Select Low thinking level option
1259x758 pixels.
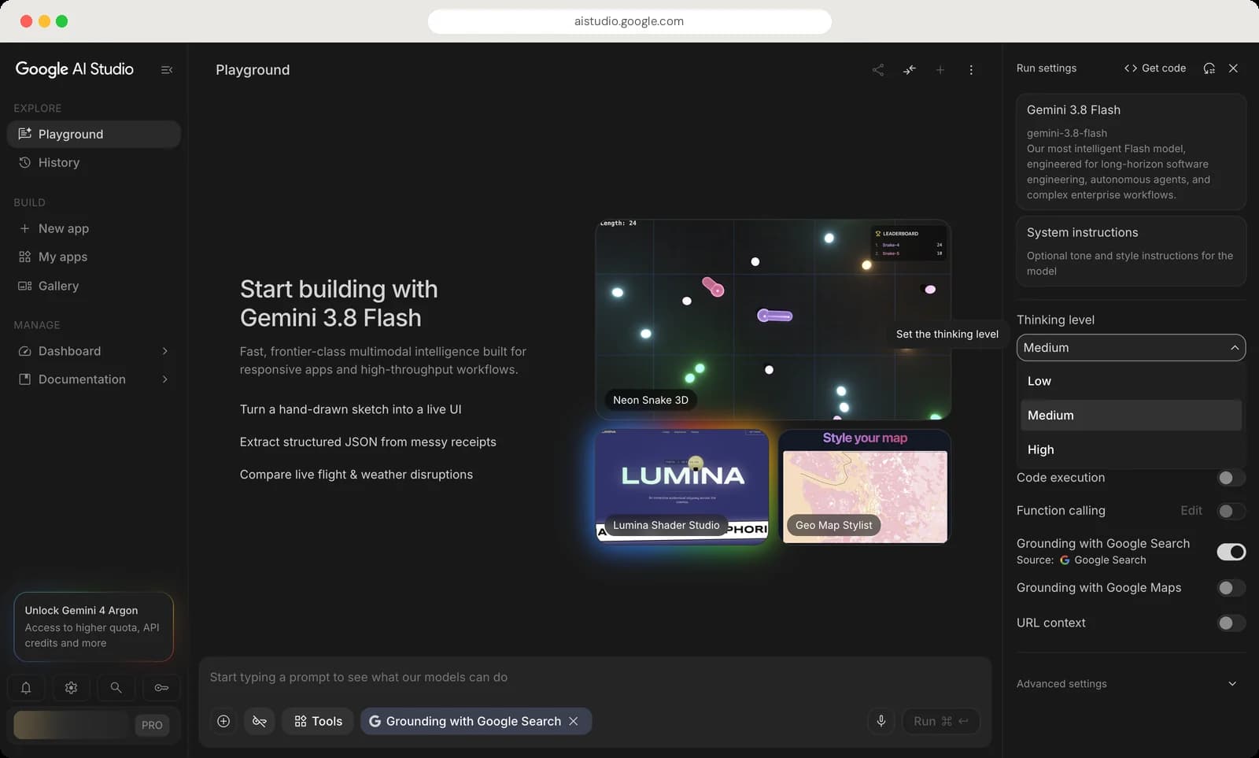[x=1131, y=381]
